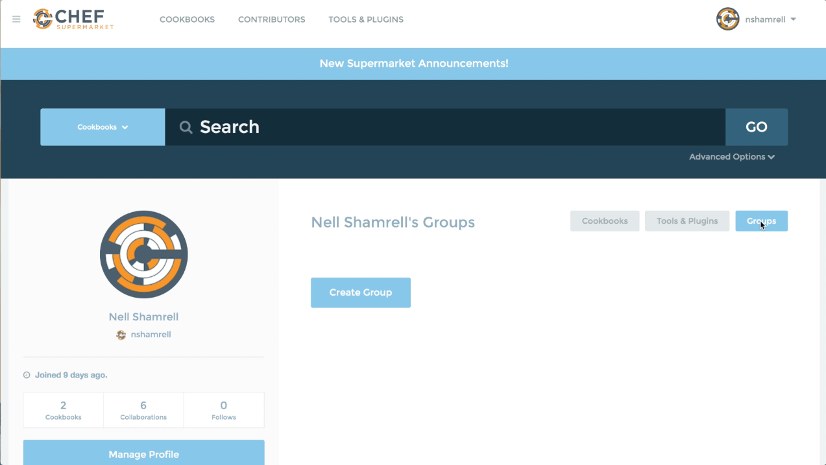Click the 6 Collaborations stat
Viewport: 826px width, 465px height.
[x=143, y=410]
